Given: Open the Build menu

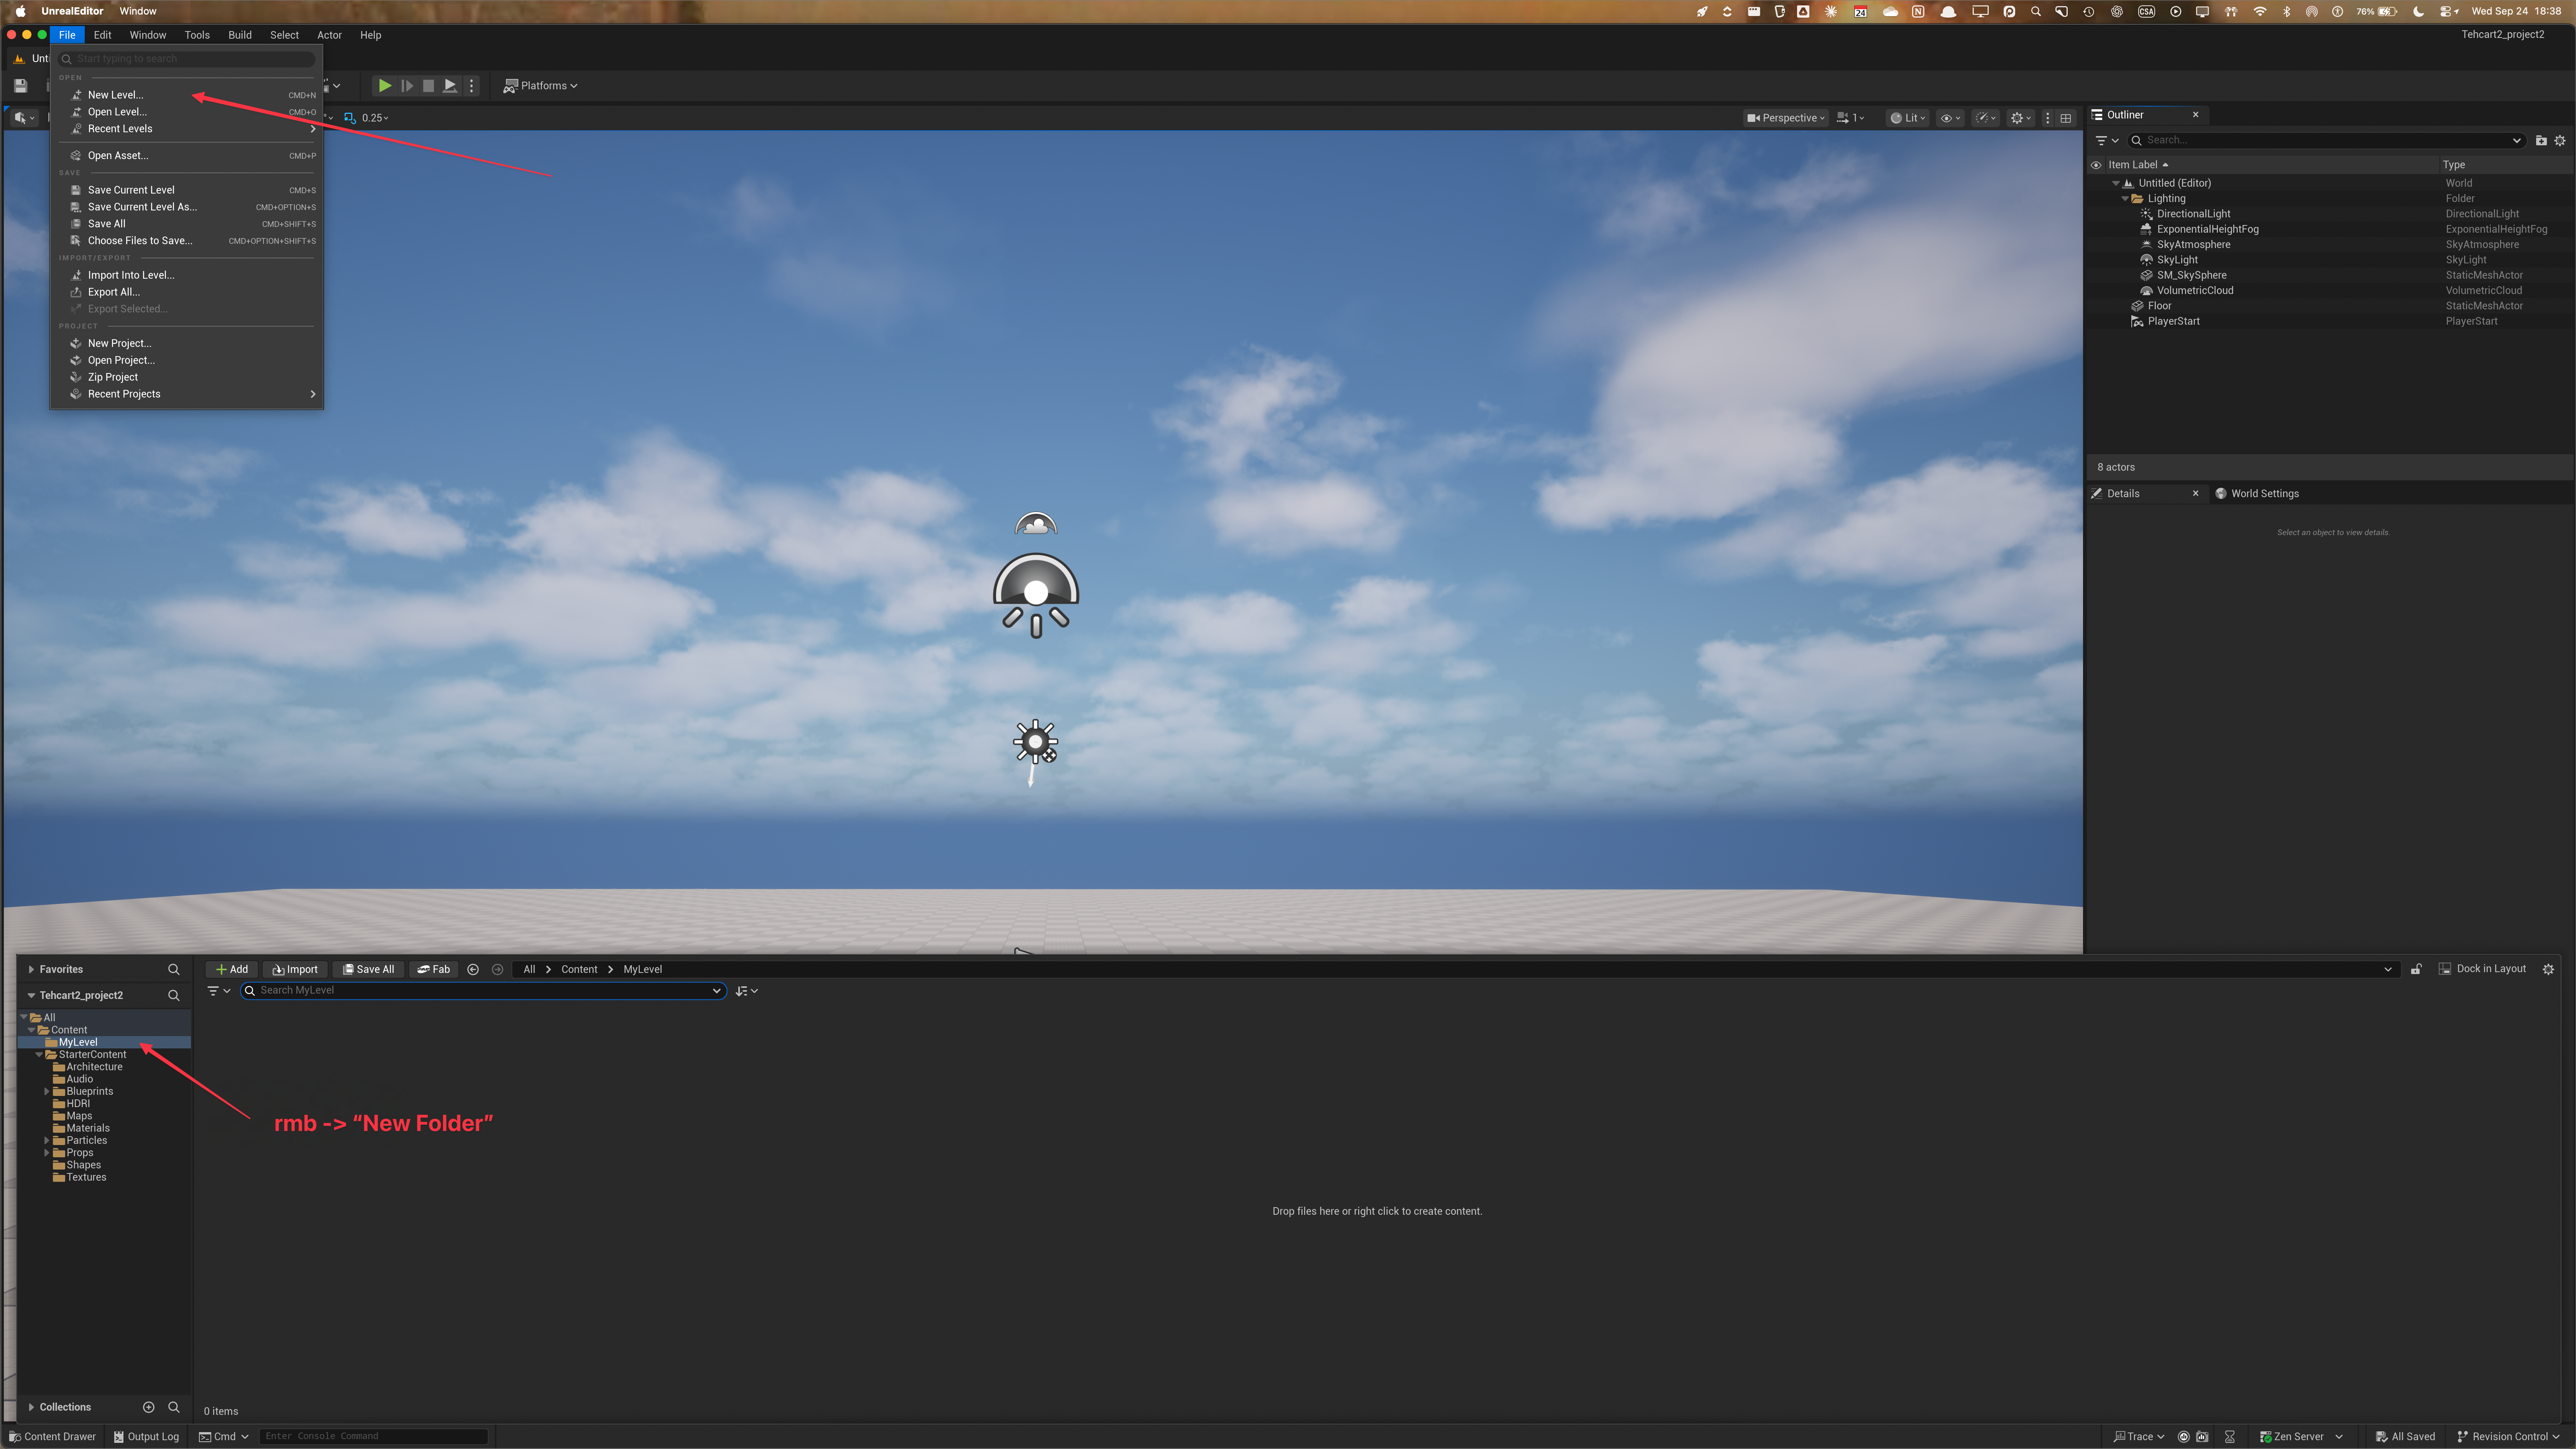Looking at the screenshot, I should coord(240,35).
